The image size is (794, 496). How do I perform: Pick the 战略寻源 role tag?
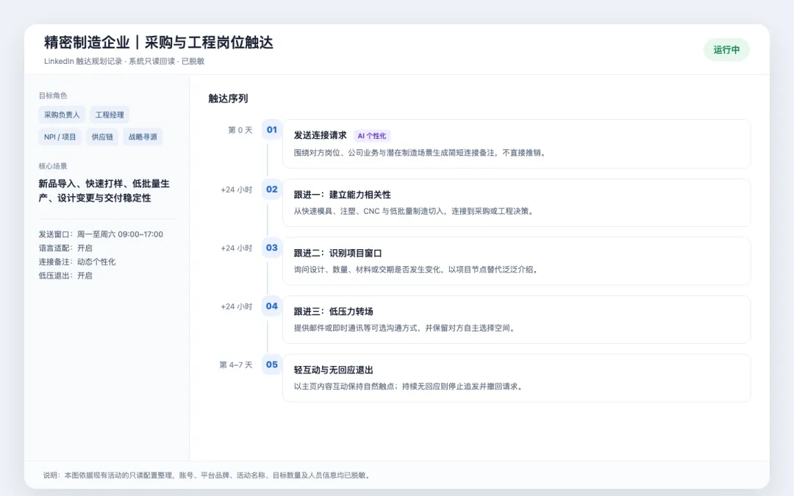(143, 137)
